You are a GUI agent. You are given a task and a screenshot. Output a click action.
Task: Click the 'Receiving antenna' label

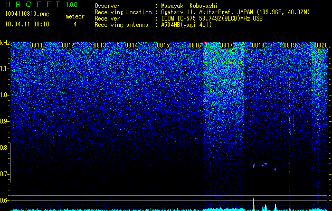pos(121,25)
